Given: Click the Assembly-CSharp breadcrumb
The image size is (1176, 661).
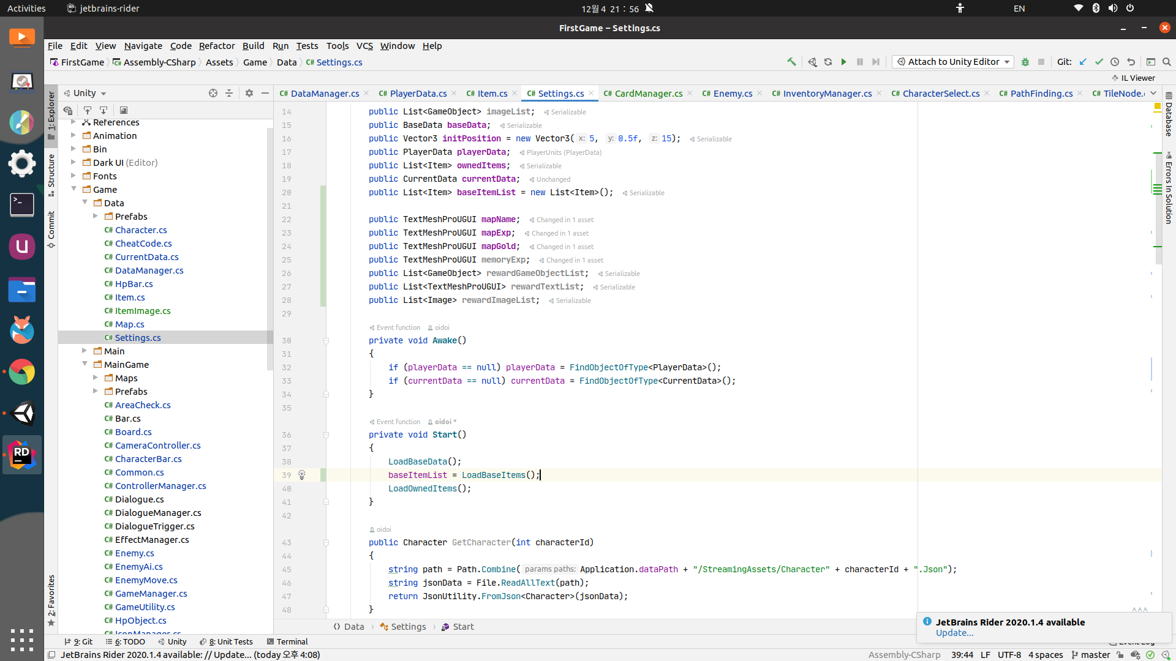Looking at the screenshot, I should [x=154, y=62].
